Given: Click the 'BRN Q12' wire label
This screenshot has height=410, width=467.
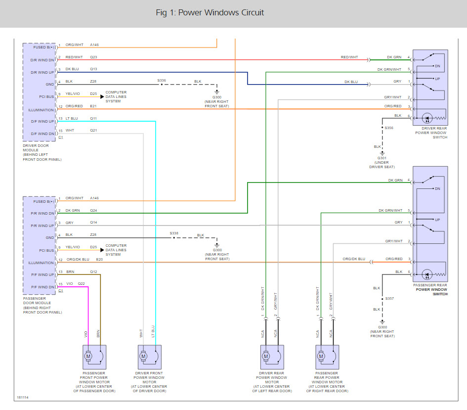Looking at the screenshot, I should 82,272.
